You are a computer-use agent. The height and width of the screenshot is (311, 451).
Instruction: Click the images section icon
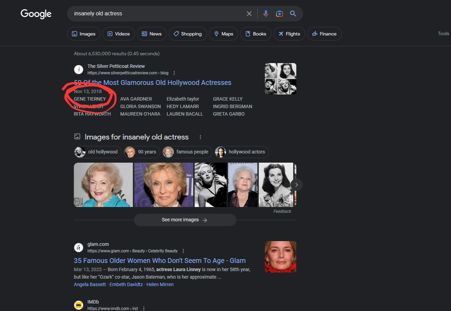click(x=77, y=136)
